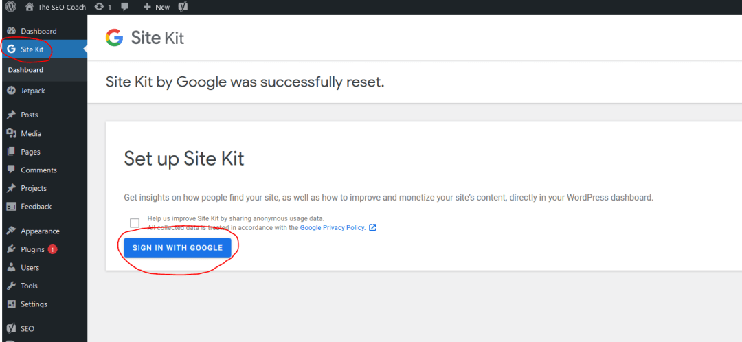Click the Media icon in sidebar
Viewport: 742px width, 342px height.
(12, 133)
